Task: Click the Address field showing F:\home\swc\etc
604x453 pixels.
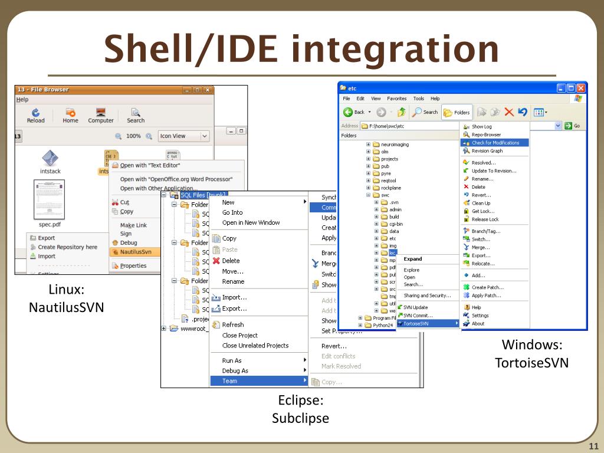Action: pyautogui.click(x=411, y=126)
